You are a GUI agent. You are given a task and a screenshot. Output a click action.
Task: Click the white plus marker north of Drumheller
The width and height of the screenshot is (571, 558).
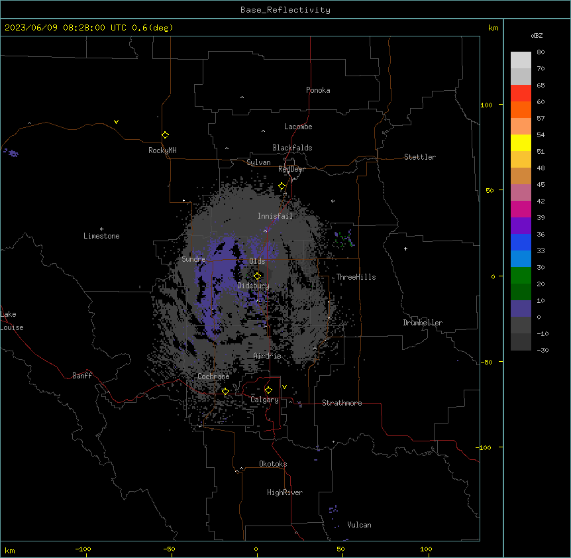click(x=405, y=249)
